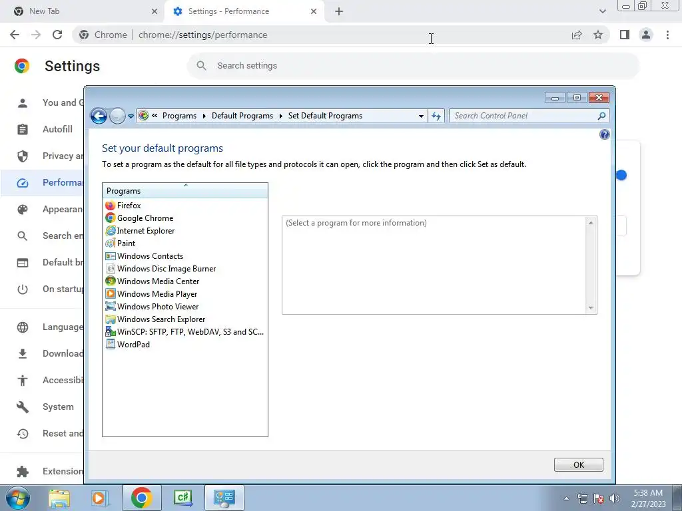Click OK in Set Default Programs

tap(579, 464)
